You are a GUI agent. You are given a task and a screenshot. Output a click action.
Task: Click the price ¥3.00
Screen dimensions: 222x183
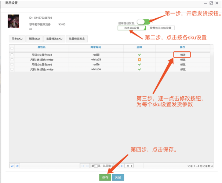tap(62, 25)
